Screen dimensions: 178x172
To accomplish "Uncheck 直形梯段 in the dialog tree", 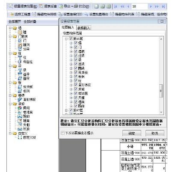I will point(76,85).
